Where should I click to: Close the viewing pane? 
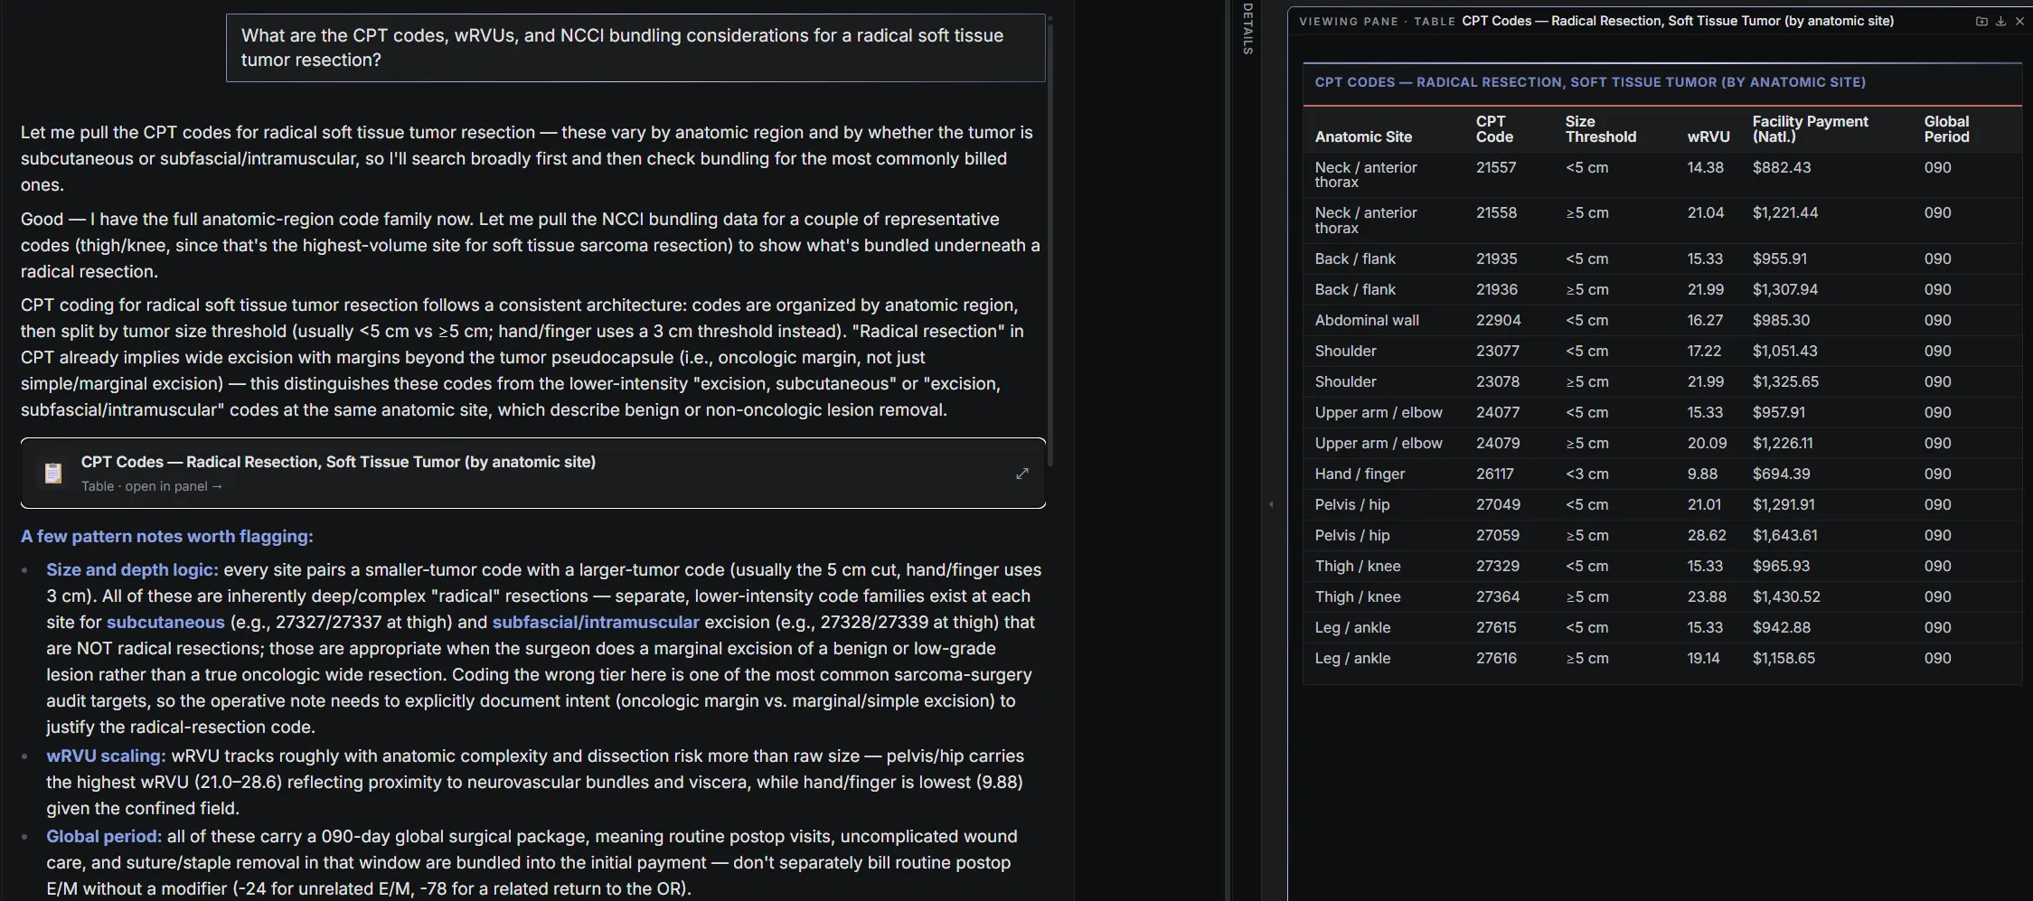[2019, 21]
